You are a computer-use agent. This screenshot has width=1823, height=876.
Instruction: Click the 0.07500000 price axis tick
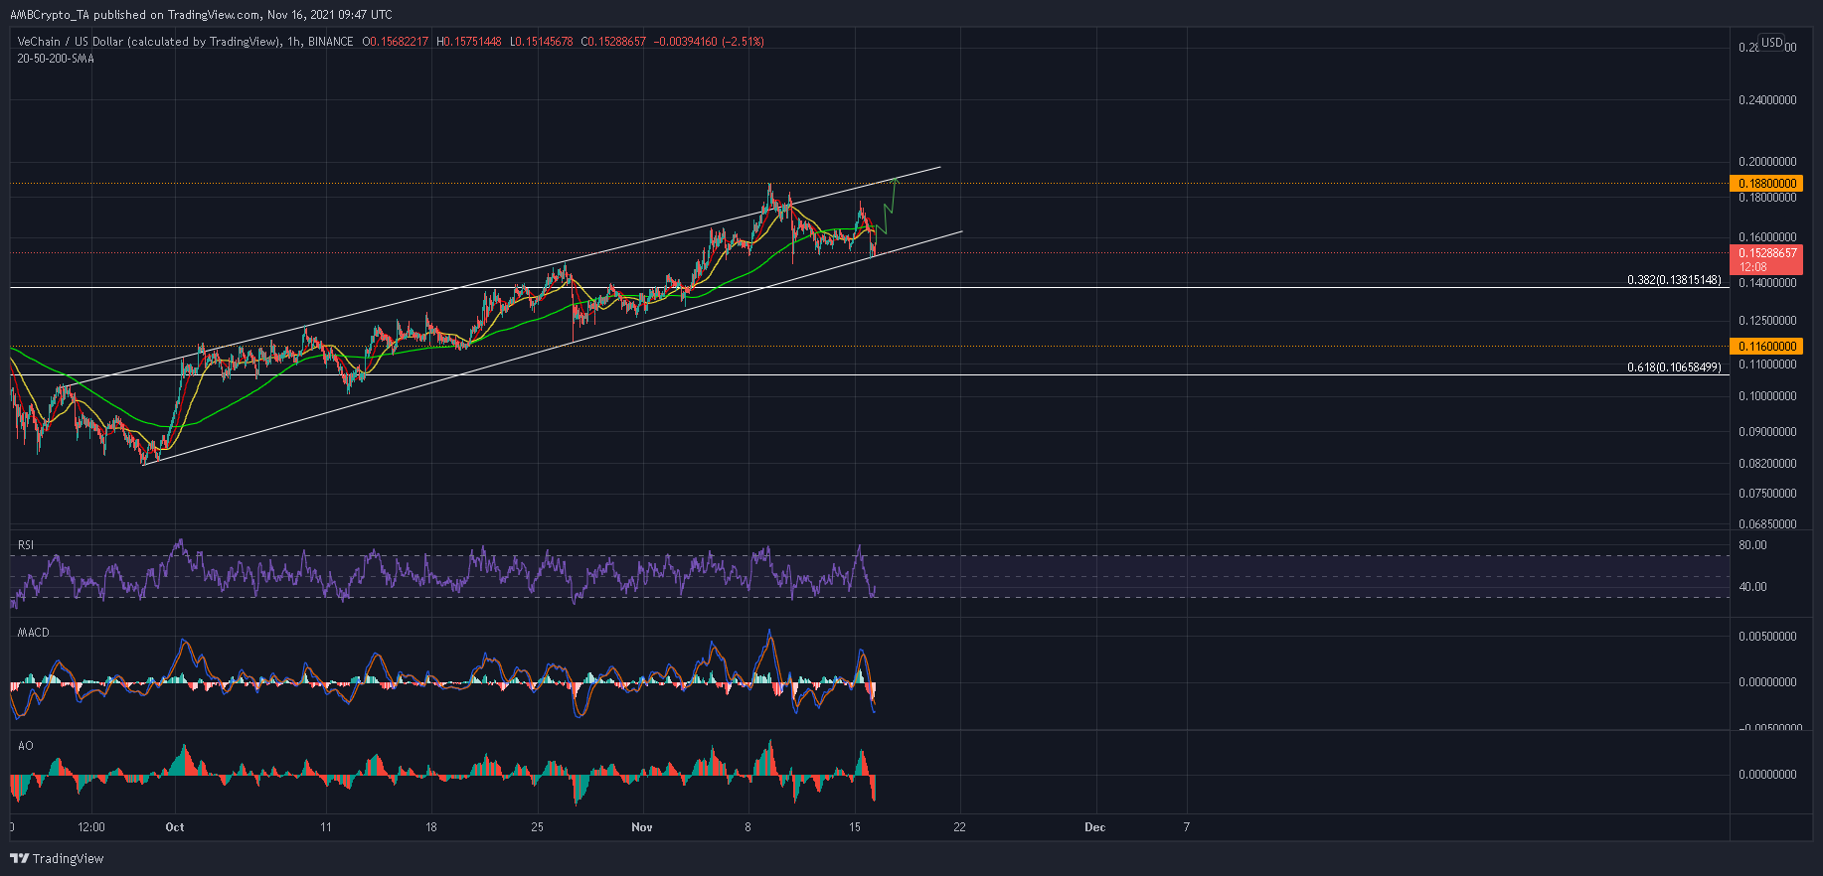pos(1767,494)
